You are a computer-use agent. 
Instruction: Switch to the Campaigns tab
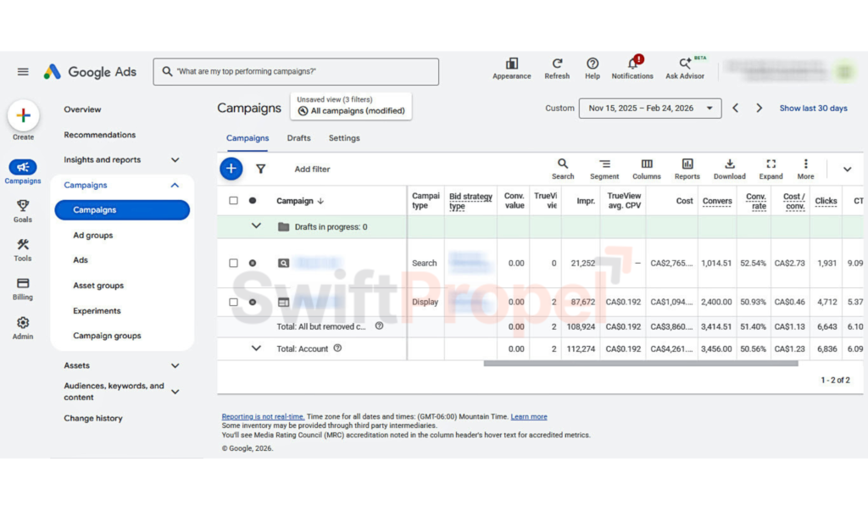point(248,138)
